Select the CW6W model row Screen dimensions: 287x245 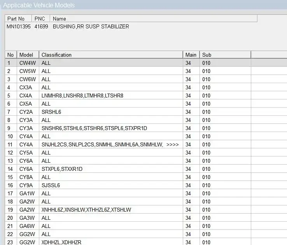pos(146,79)
